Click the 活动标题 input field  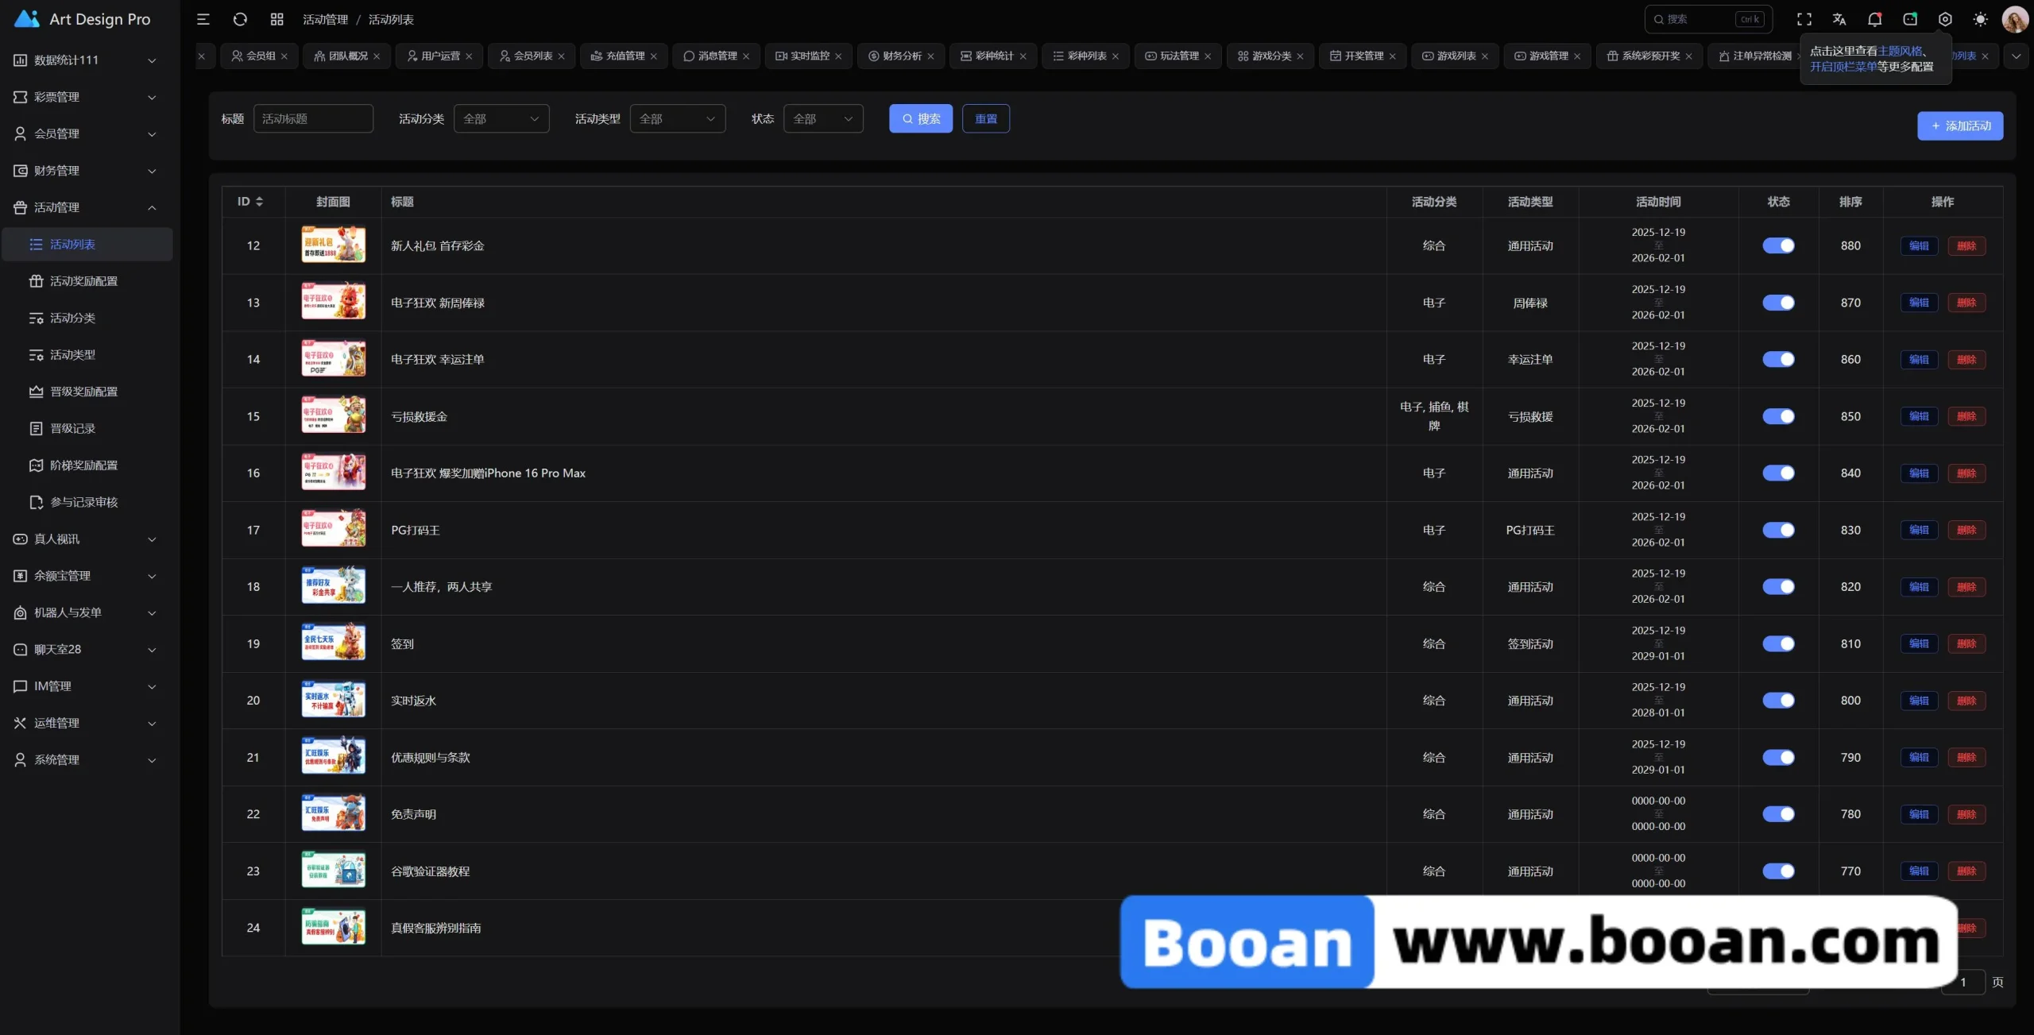coord(313,119)
